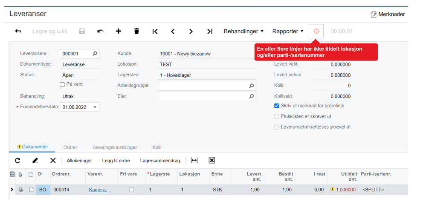
Task: Jump to the first record
Action: (x=155, y=31)
